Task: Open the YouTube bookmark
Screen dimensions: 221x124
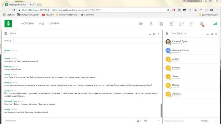Action: point(48,14)
